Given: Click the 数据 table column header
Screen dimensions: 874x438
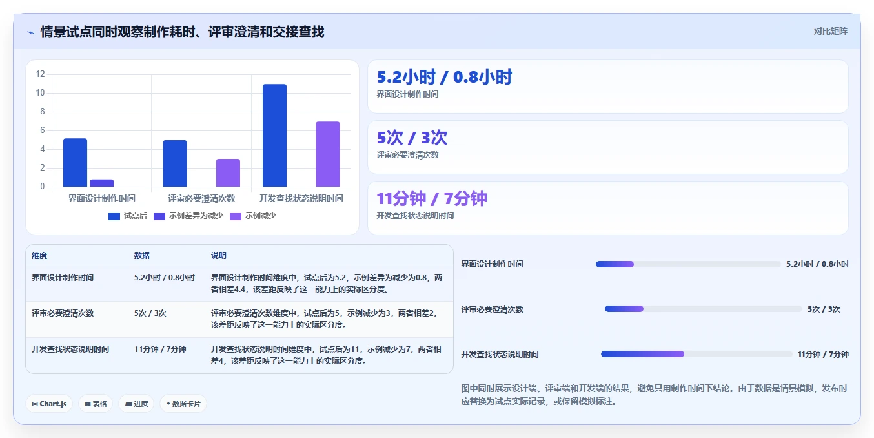Looking at the screenshot, I should (x=142, y=256).
